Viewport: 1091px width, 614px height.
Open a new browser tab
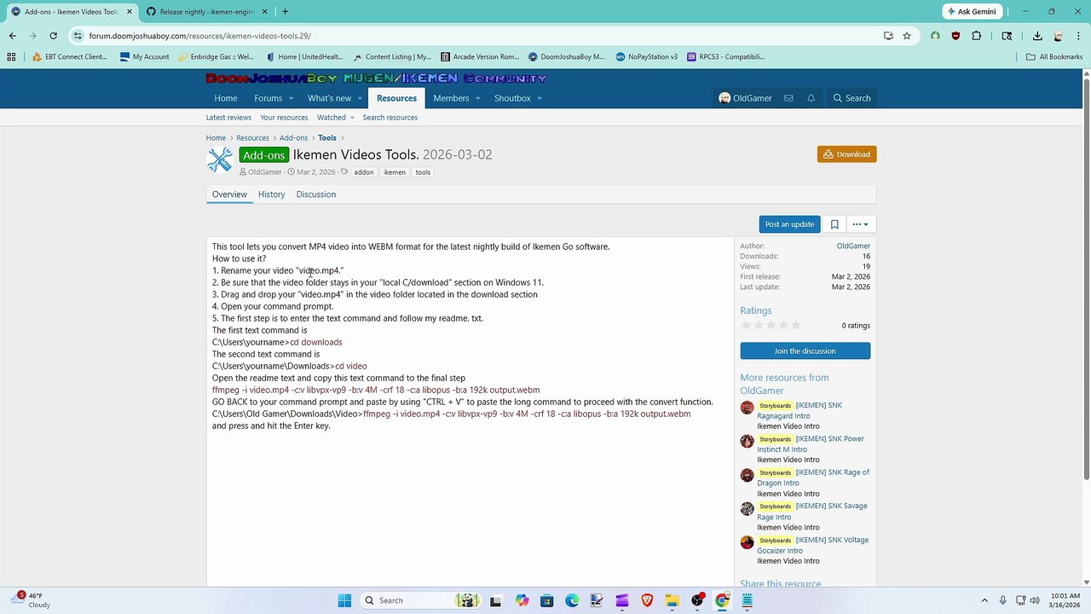pyautogui.click(x=285, y=12)
